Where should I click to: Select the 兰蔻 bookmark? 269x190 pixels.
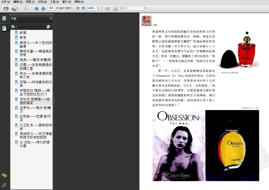(36, 66)
